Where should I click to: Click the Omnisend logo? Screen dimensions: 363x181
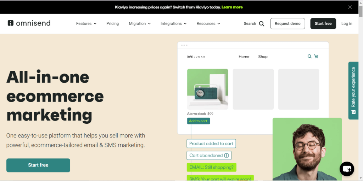(29, 23)
